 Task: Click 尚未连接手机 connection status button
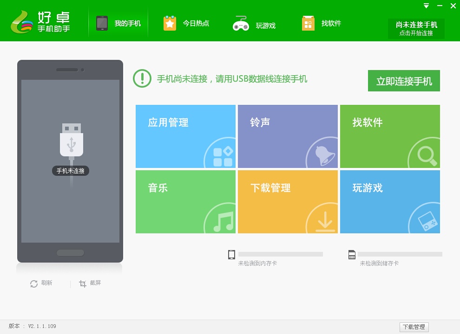416,28
